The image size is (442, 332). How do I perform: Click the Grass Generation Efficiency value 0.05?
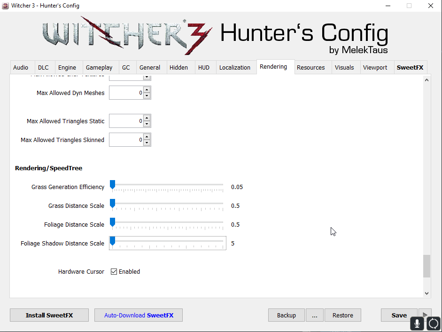coord(237,187)
